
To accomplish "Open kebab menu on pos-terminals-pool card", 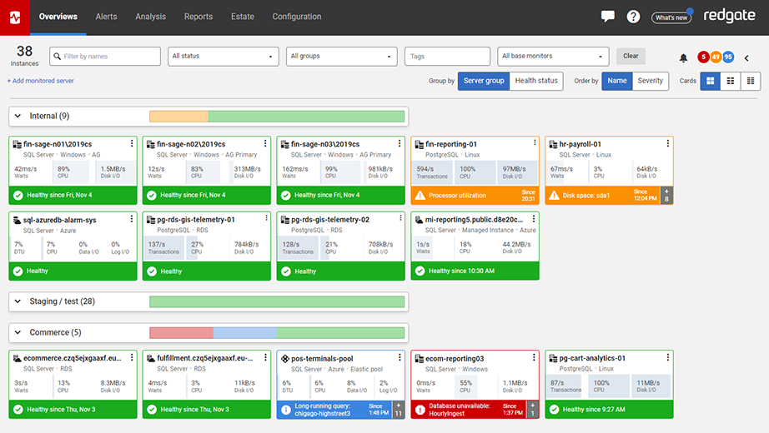I will point(400,357).
